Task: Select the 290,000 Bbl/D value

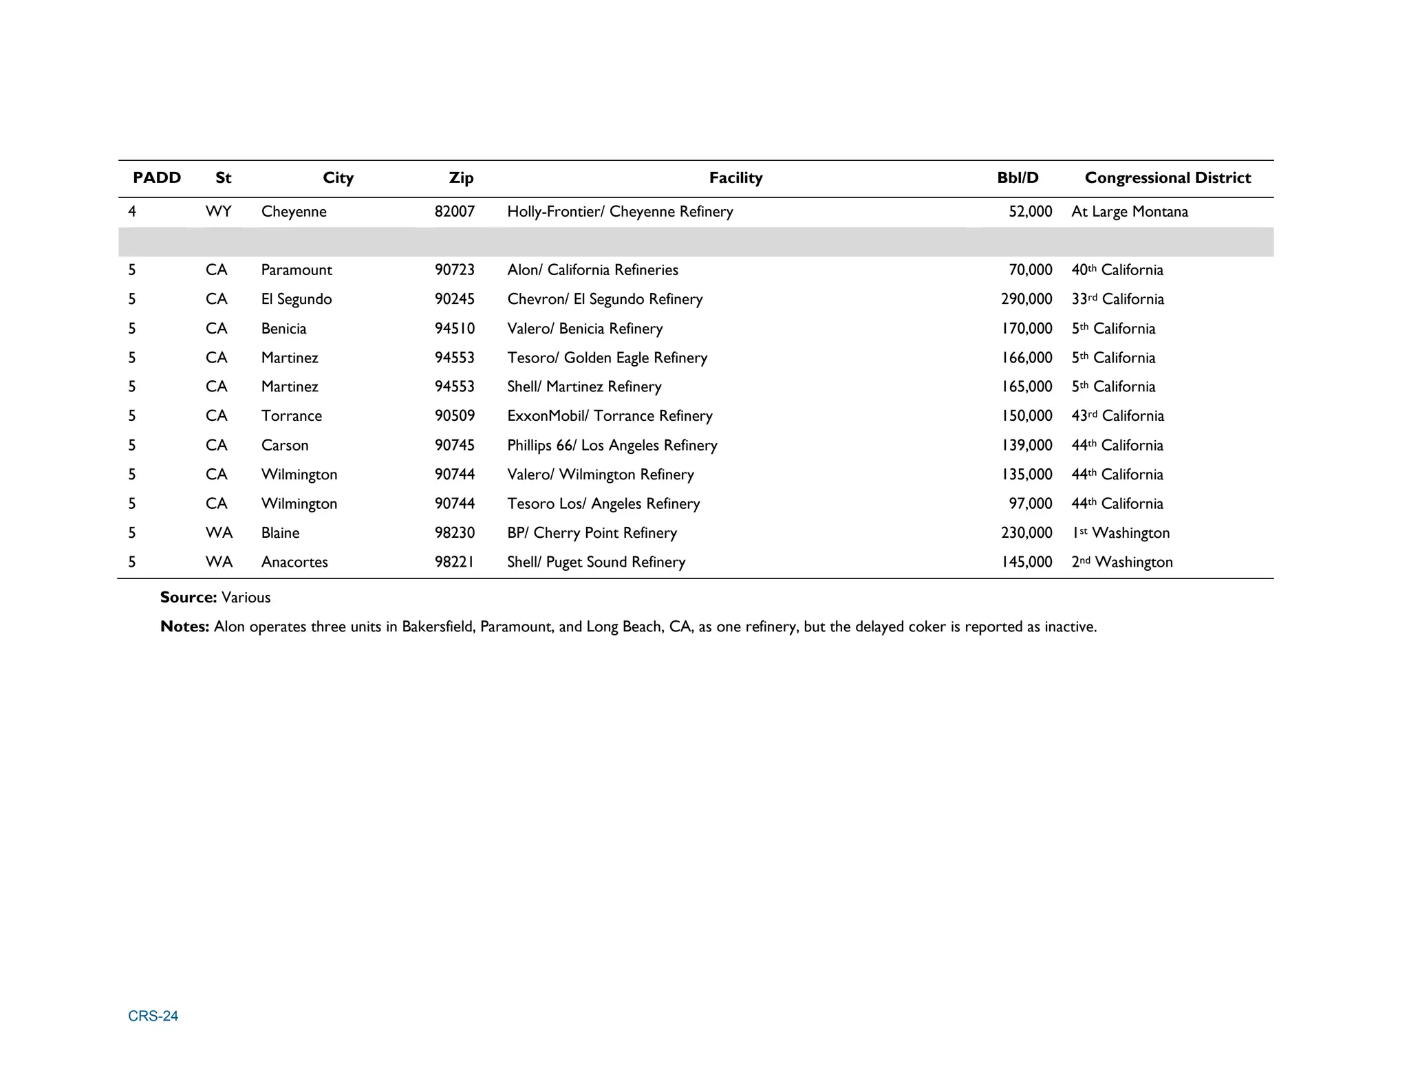Action: 1026,299
